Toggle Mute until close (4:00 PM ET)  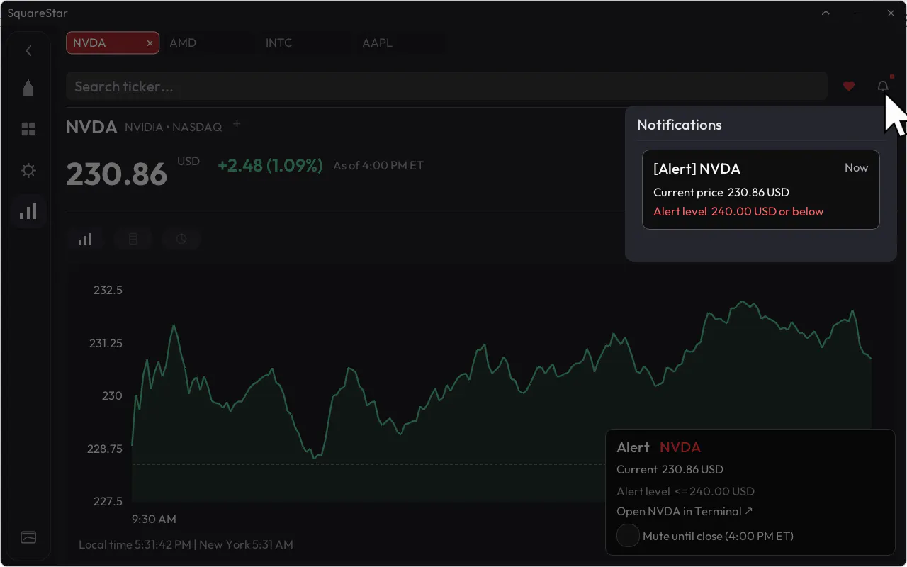629,536
